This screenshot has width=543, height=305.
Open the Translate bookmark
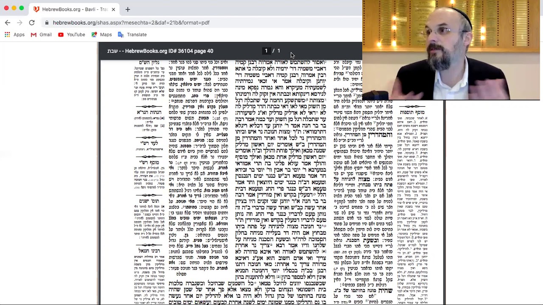pyautogui.click(x=132, y=35)
